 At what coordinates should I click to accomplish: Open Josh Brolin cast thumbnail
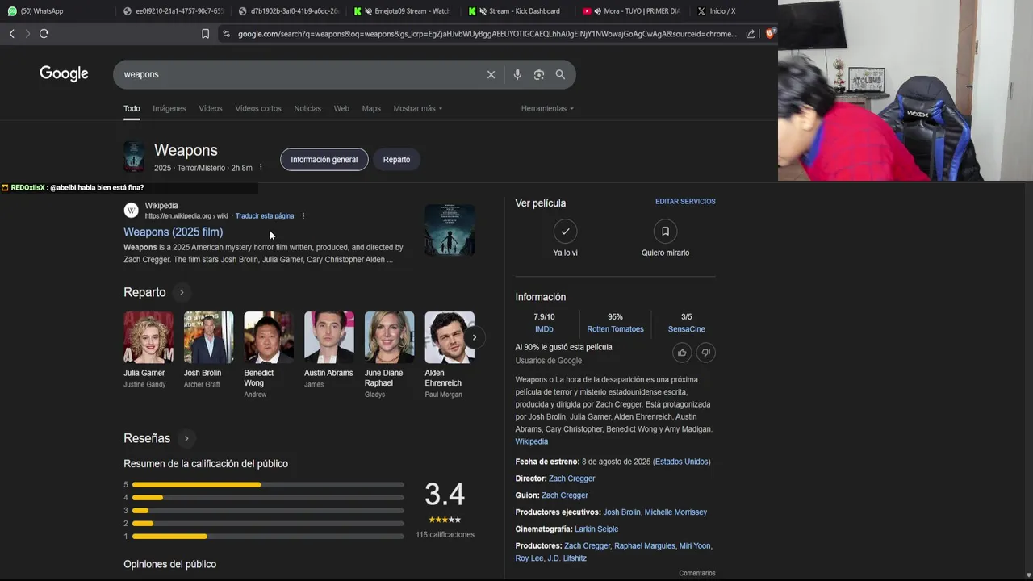coord(208,337)
